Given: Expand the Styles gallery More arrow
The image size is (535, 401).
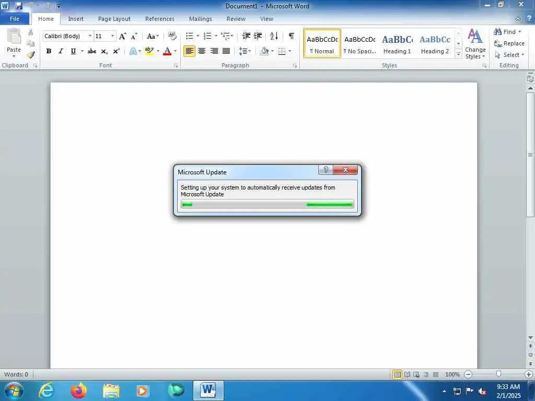Looking at the screenshot, I should pos(459,55).
